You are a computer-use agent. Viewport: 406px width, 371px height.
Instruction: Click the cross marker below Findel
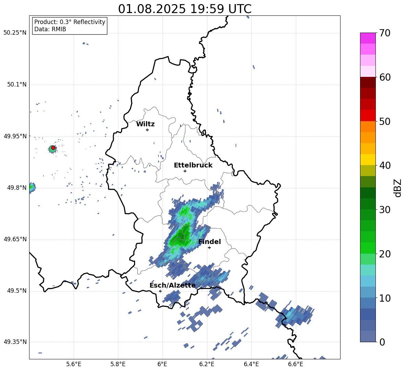(x=209, y=248)
